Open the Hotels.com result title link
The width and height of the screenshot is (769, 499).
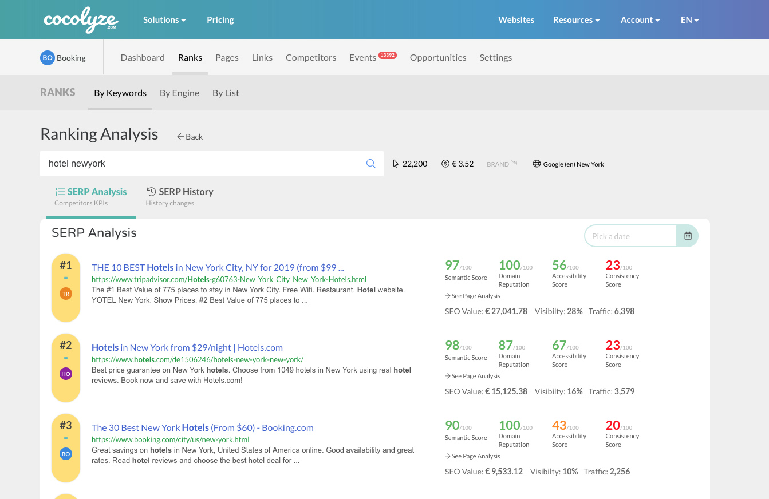[187, 347]
